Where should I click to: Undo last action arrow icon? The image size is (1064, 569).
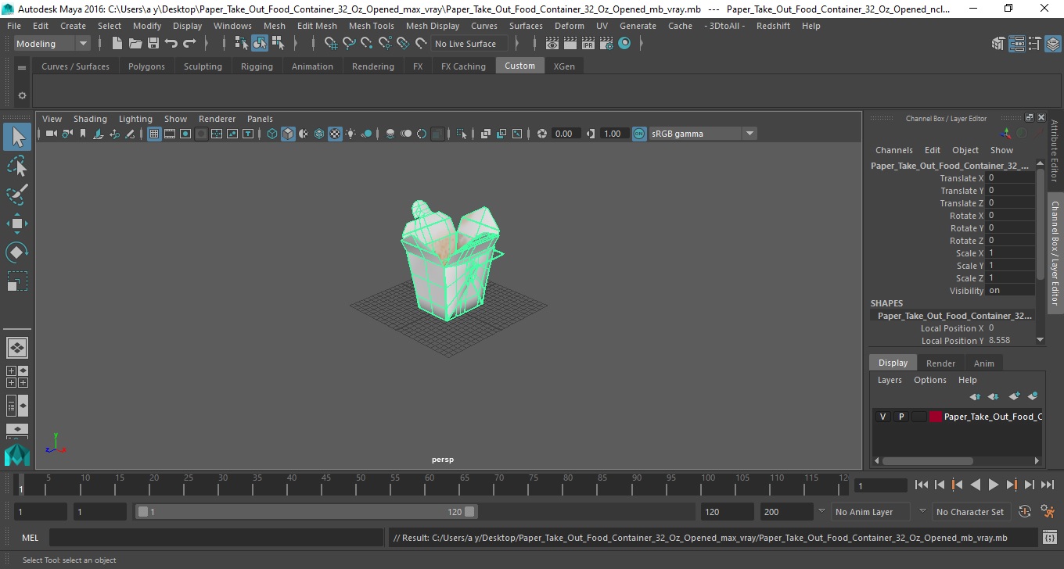click(171, 44)
